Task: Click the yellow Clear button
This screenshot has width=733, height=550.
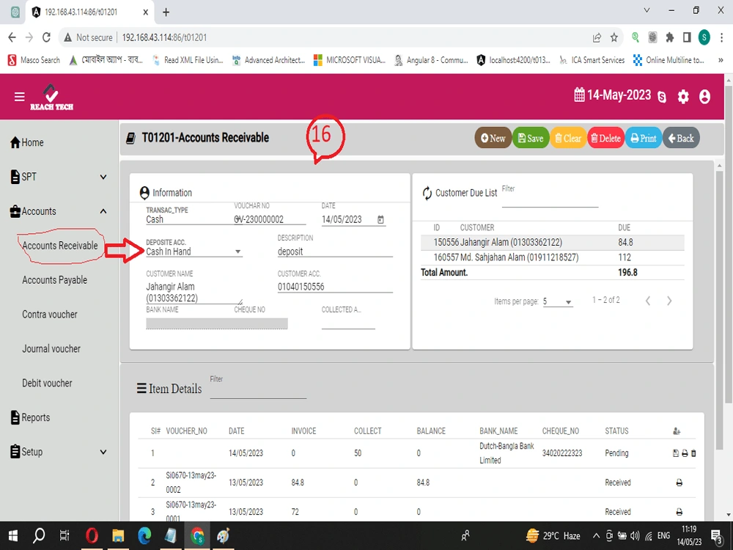Action: [568, 138]
